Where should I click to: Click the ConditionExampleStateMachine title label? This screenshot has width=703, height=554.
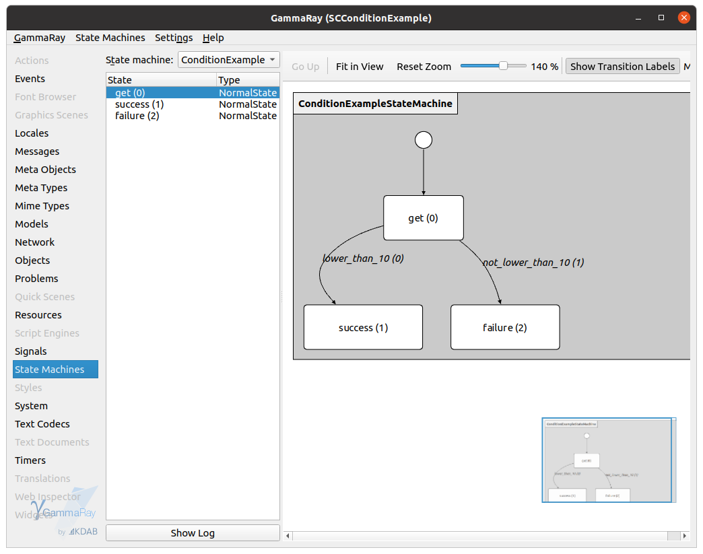coord(375,104)
